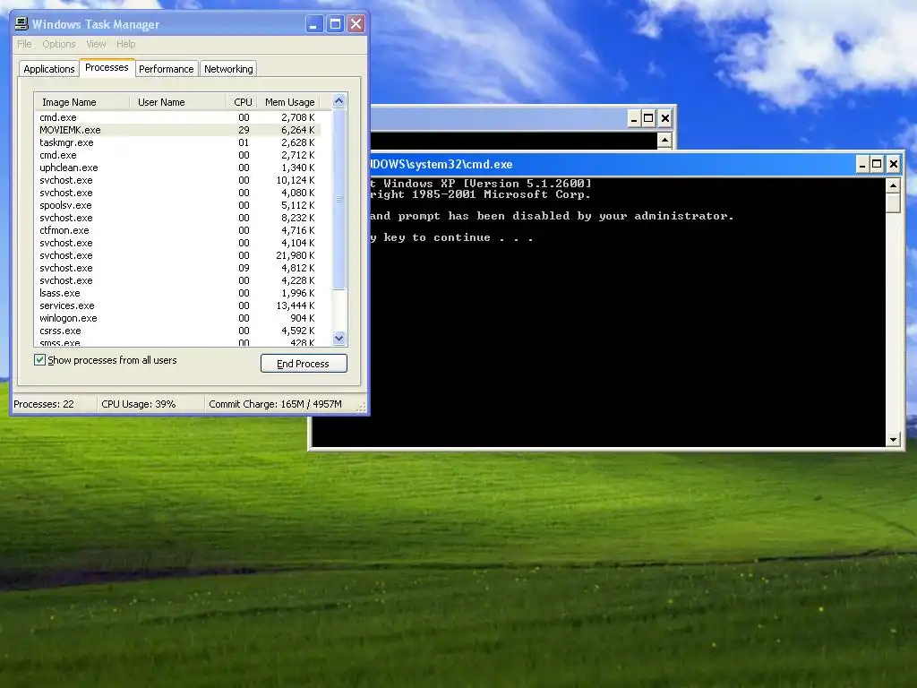Open the File menu in Task Manager
The image size is (917, 688).
pyautogui.click(x=24, y=44)
